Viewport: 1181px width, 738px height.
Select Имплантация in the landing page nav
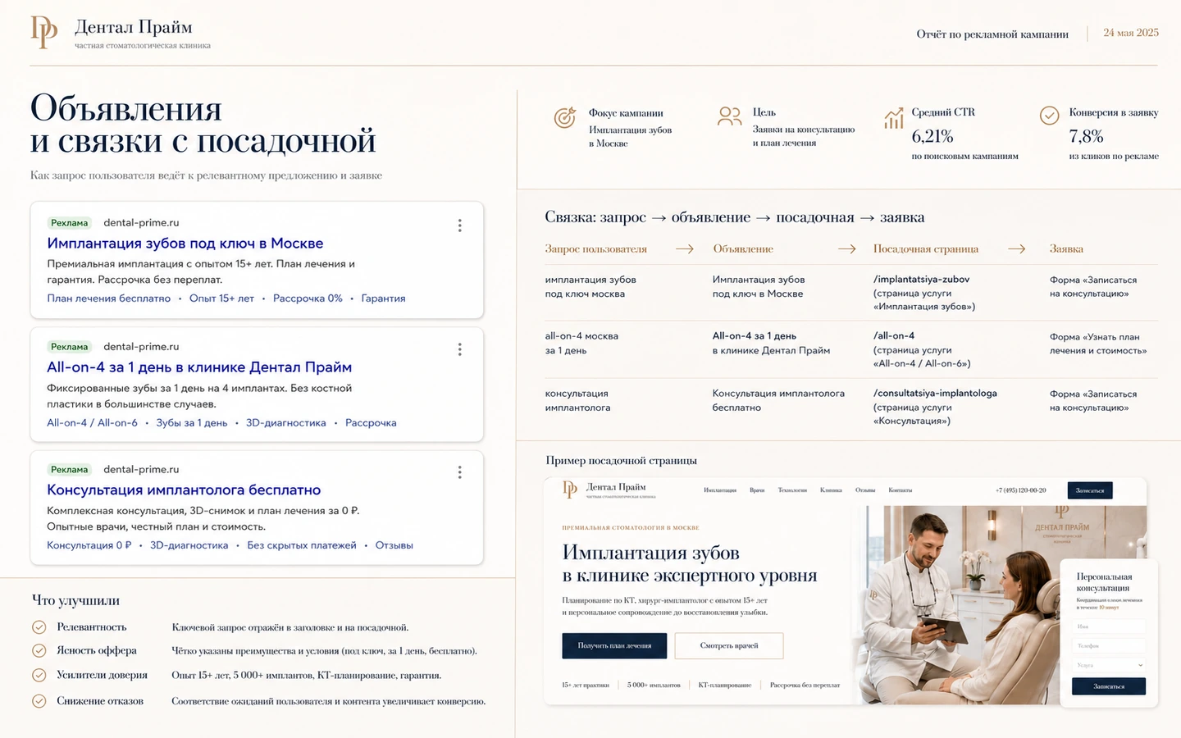point(720,490)
